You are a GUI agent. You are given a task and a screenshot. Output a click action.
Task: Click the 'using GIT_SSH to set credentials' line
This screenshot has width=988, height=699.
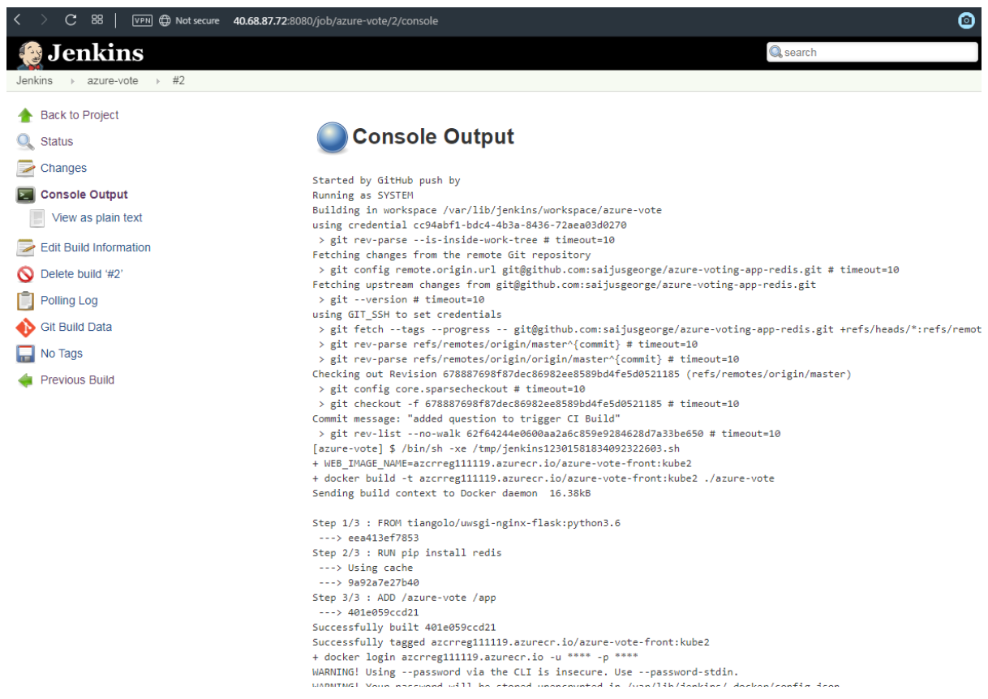tap(406, 315)
